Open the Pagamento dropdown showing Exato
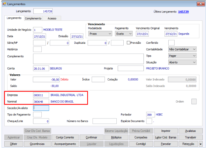The image size is (206, 149). pyautogui.click(x=124, y=34)
